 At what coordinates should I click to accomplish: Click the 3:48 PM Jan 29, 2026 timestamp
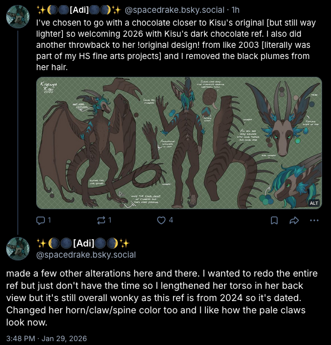[47, 338]
